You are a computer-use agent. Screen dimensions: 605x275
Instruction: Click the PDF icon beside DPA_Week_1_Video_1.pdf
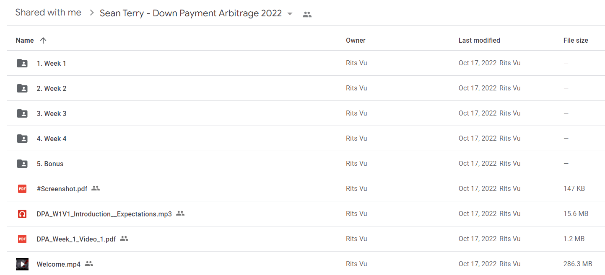click(x=22, y=239)
